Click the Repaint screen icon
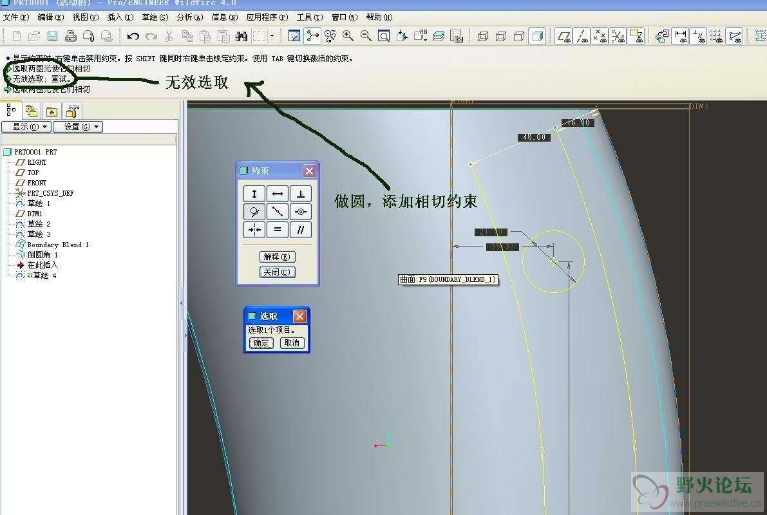The width and height of the screenshot is (767, 515). 294,36
